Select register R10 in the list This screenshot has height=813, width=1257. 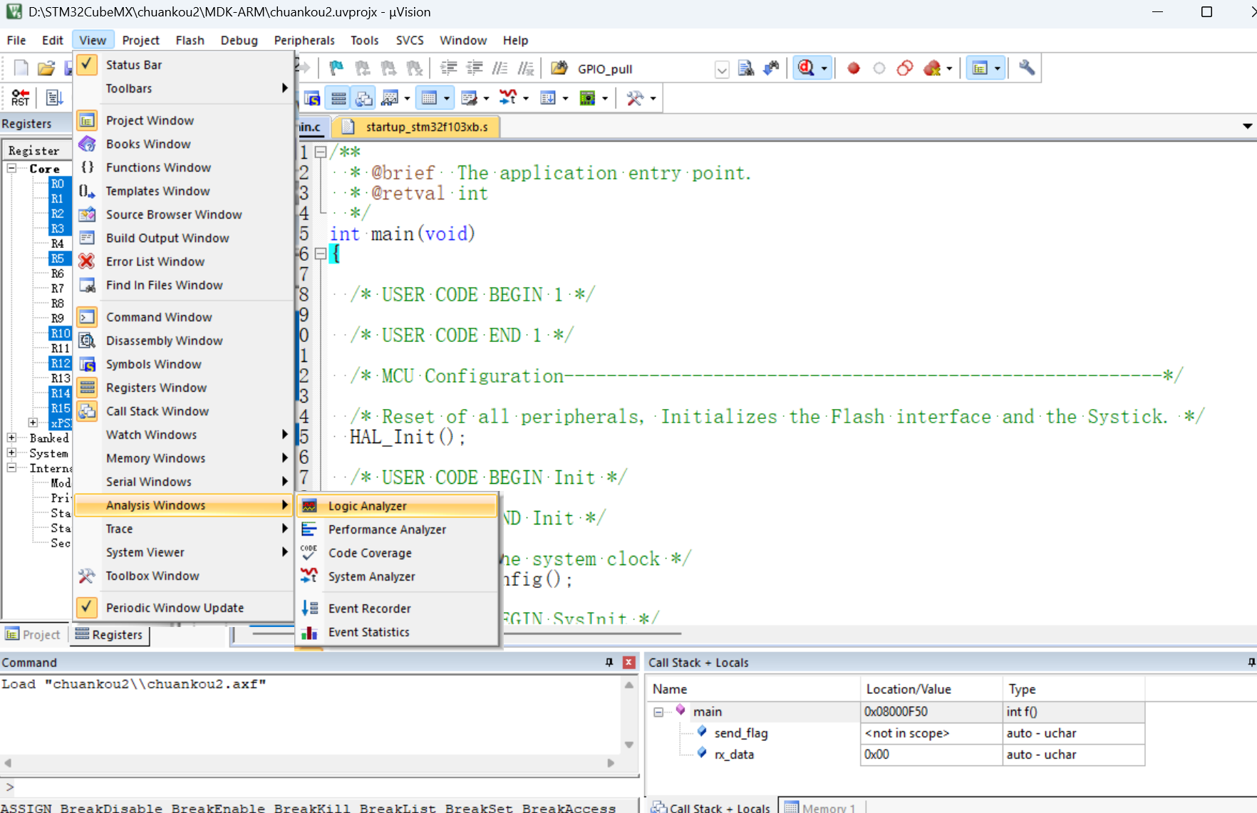click(61, 333)
